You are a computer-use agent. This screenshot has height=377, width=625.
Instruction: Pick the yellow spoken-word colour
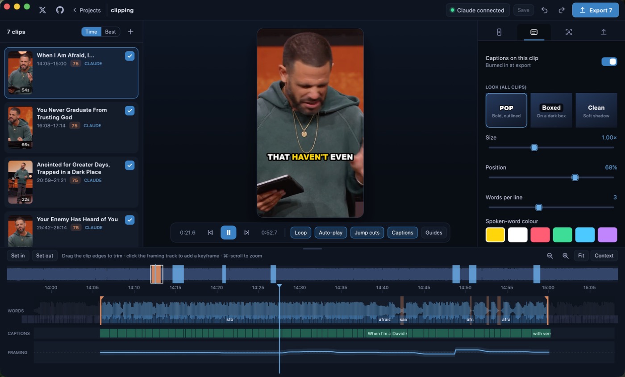[495, 235]
